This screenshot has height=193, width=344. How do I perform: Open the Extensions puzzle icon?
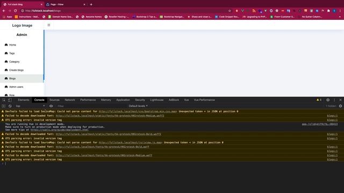328,11
